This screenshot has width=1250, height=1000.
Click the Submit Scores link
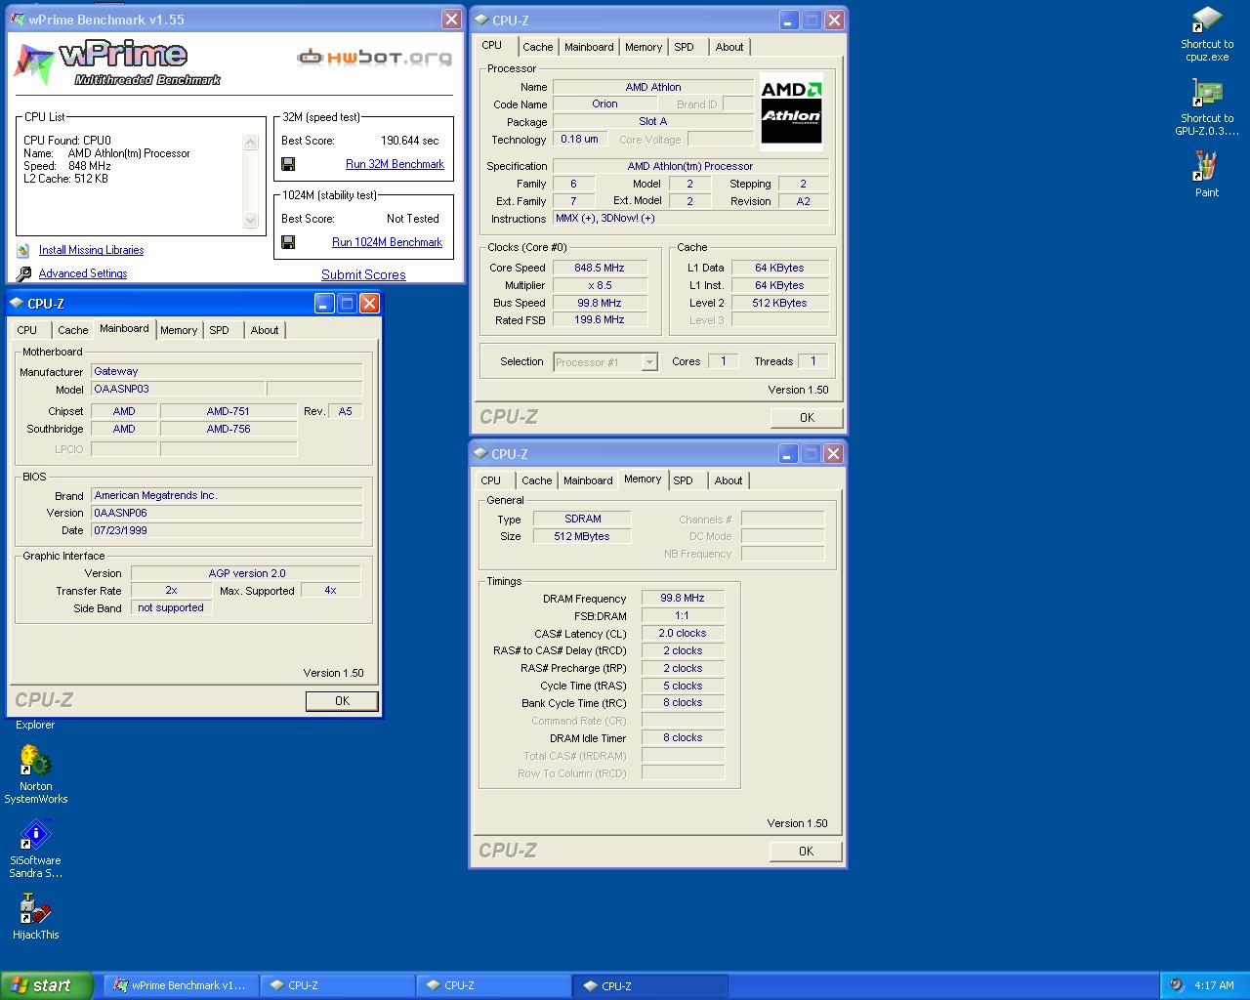tap(363, 274)
